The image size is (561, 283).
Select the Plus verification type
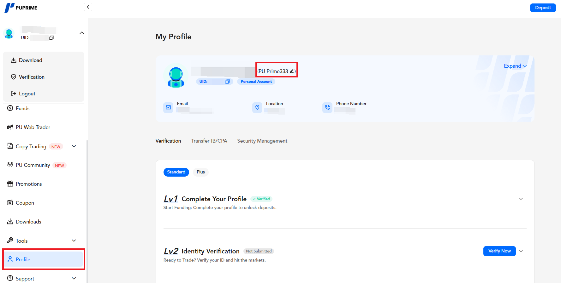(201, 172)
